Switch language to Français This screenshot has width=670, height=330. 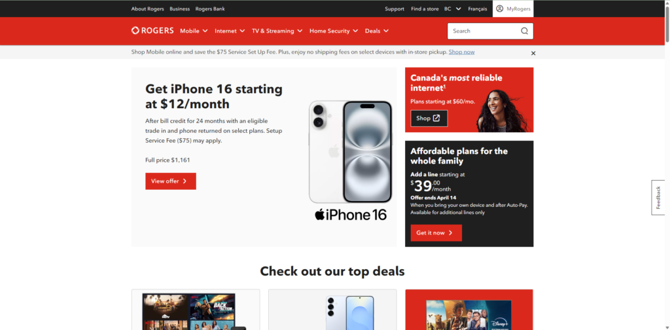(x=477, y=9)
